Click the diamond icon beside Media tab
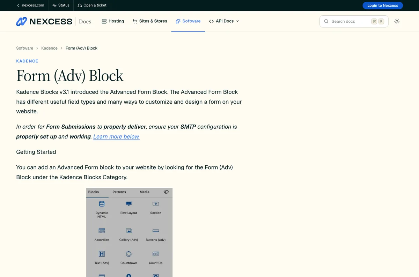The image size is (419, 277). pos(166,192)
